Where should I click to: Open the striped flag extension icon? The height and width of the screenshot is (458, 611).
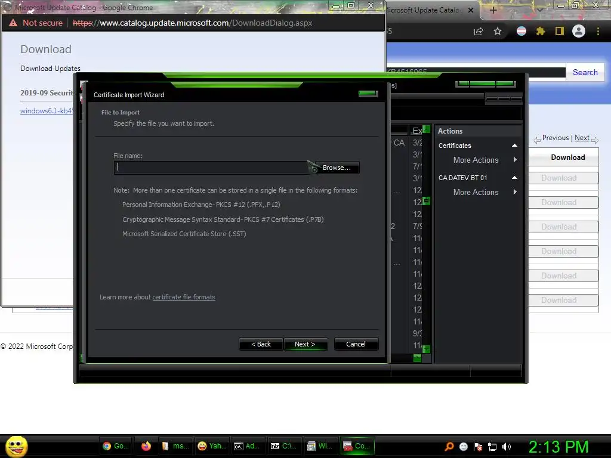pos(521,31)
